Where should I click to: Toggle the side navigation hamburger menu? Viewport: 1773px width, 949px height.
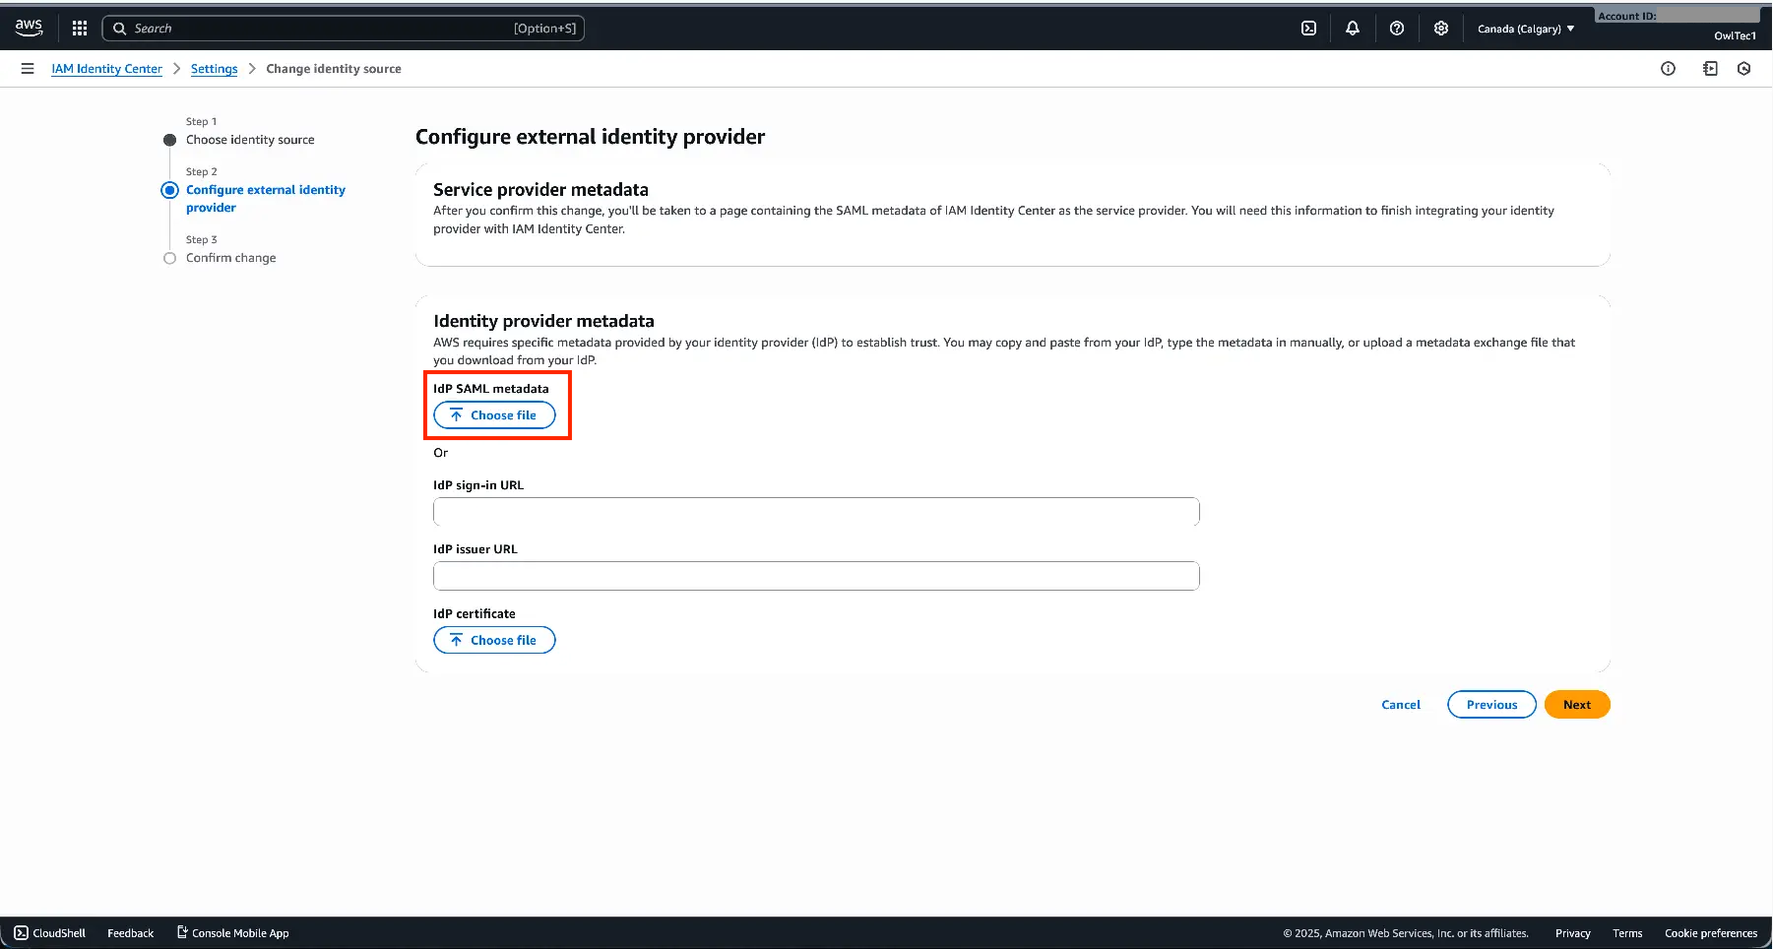(28, 69)
